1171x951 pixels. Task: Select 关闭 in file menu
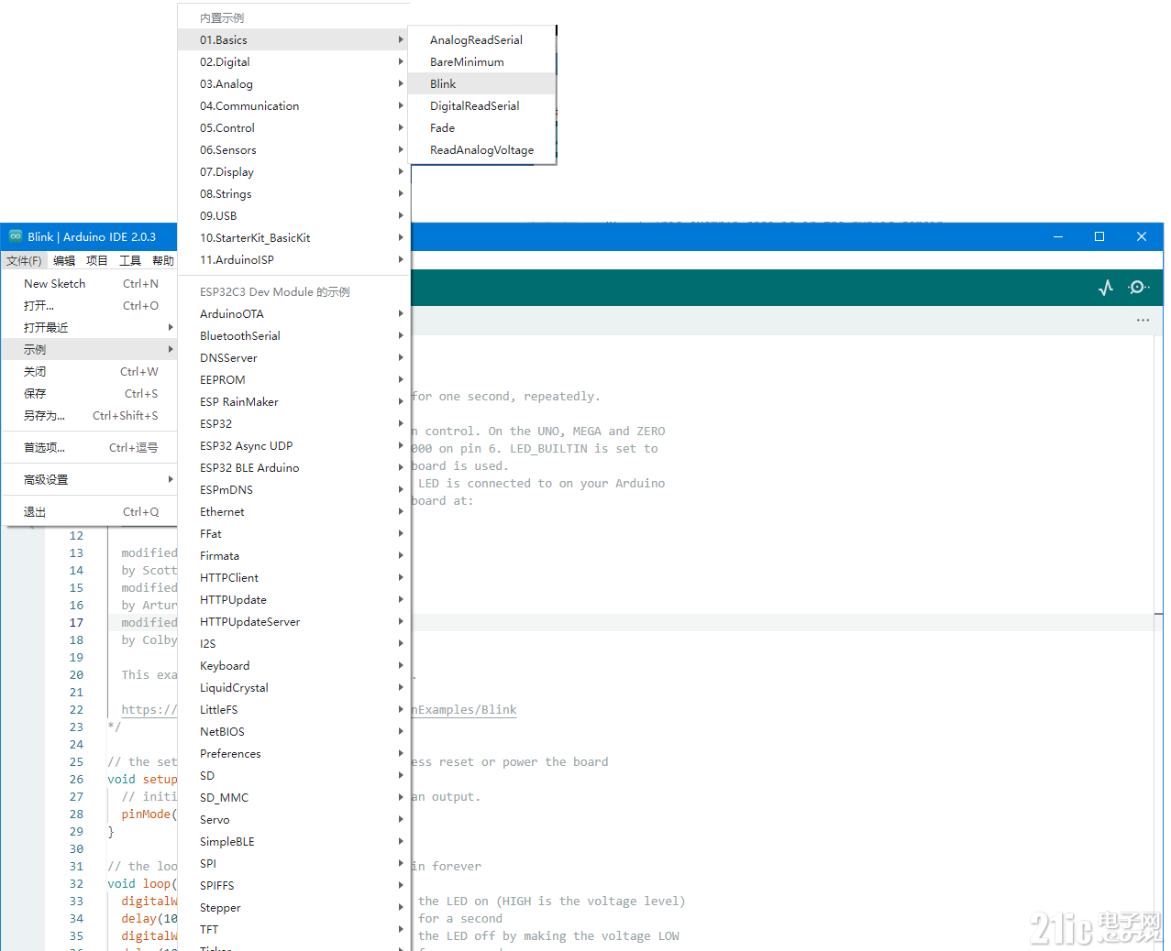pyautogui.click(x=90, y=372)
